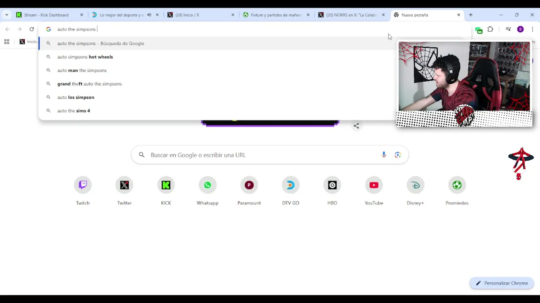The width and height of the screenshot is (540, 303).
Task: Open the media controls toolbar icon
Action: coord(508,29)
